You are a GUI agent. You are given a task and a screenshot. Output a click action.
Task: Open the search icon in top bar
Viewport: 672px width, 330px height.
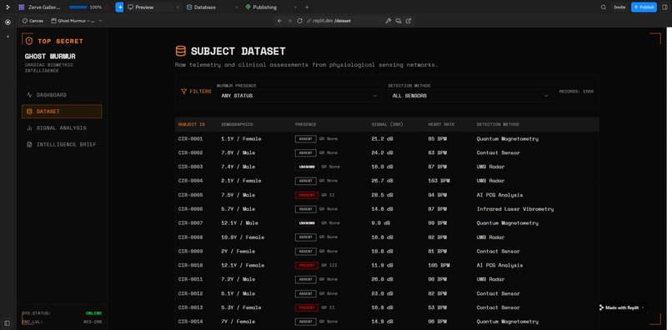(x=604, y=7)
